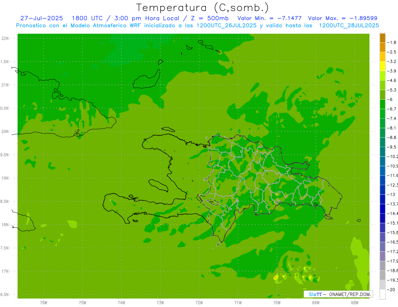
Task: Click the '76W' longitude axis label
Action: pyautogui.click(x=43, y=302)
